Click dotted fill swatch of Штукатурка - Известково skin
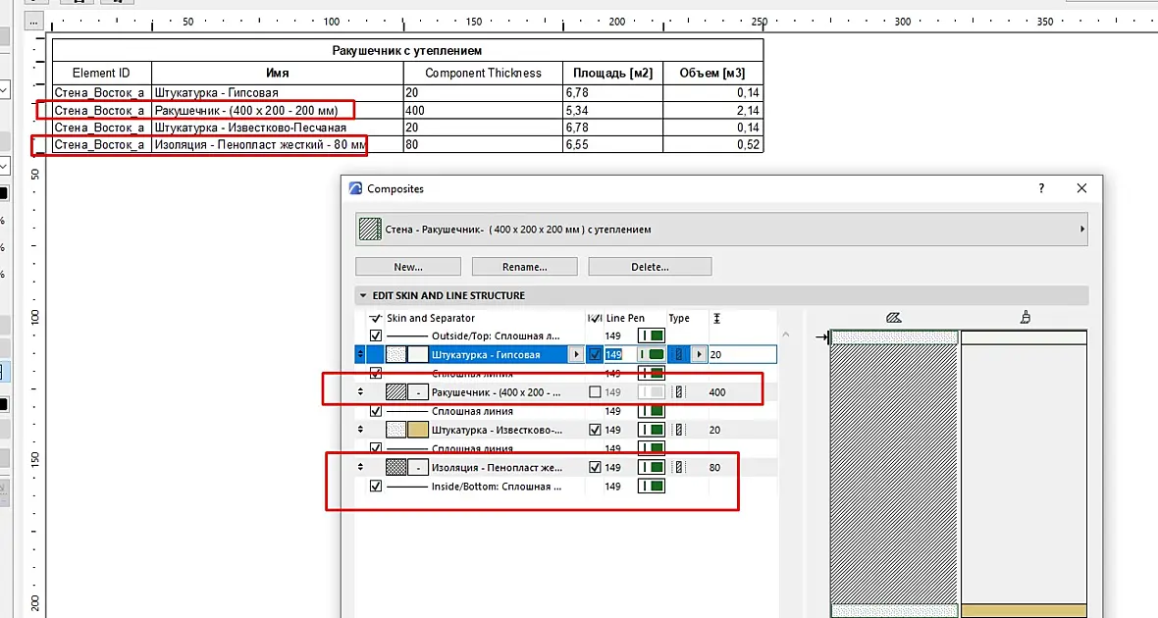 coord(396,430)
